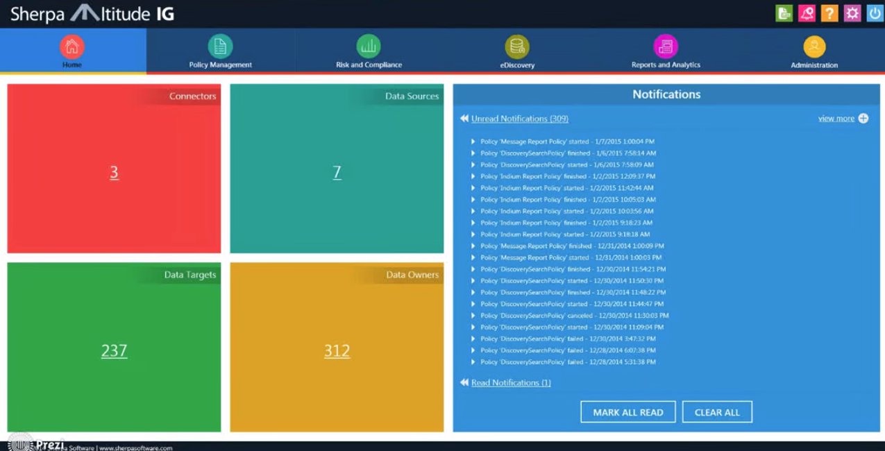The height and width of the screenshot is (451, 885).
Task: Open the Read Notifications (1) link
Action: (x=511, y=383)
